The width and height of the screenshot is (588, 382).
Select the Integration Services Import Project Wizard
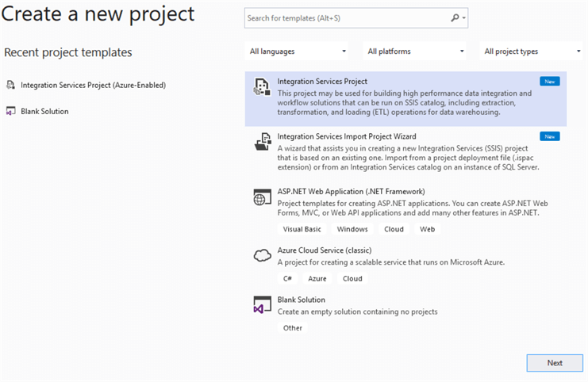[x=347, y=136]
